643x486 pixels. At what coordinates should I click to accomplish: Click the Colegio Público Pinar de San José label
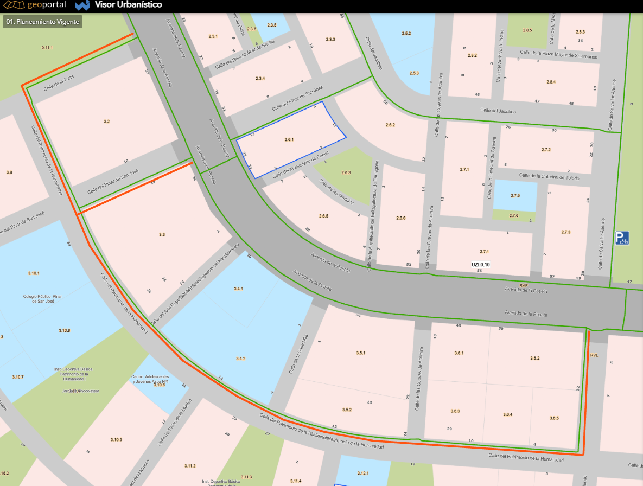tap(43, 299)
